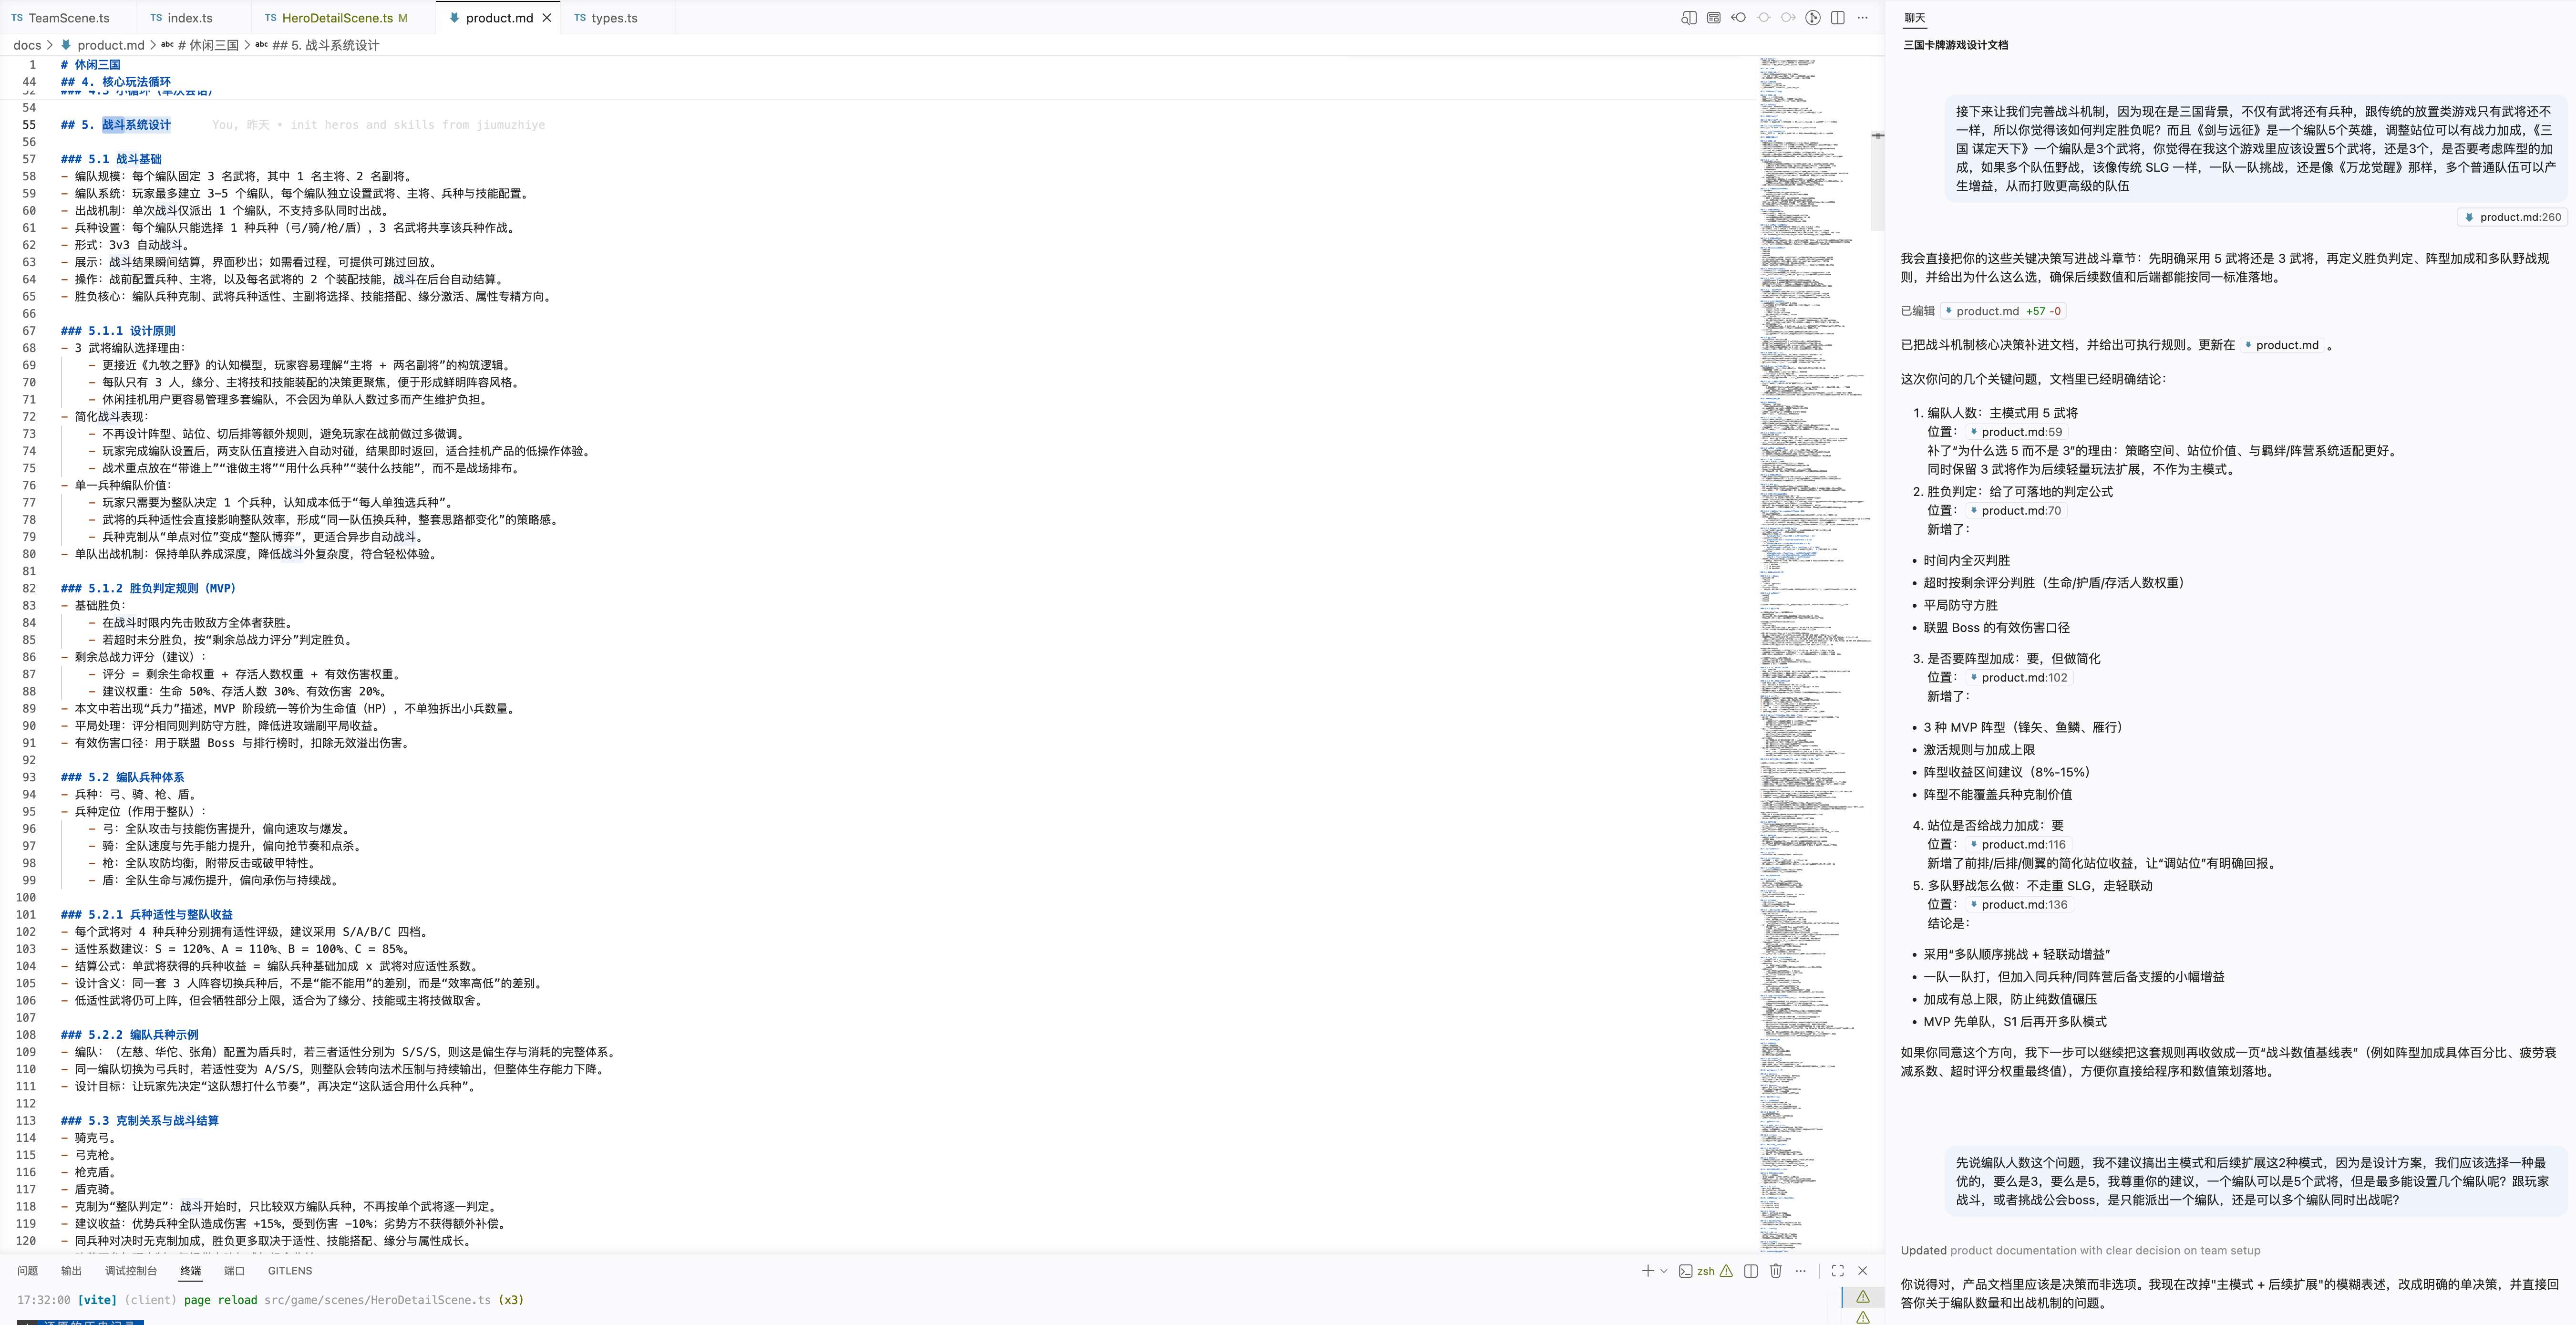Open the product.md:70 file reference
Screen dimensions: 2576x1325
tap(2016, 510)
